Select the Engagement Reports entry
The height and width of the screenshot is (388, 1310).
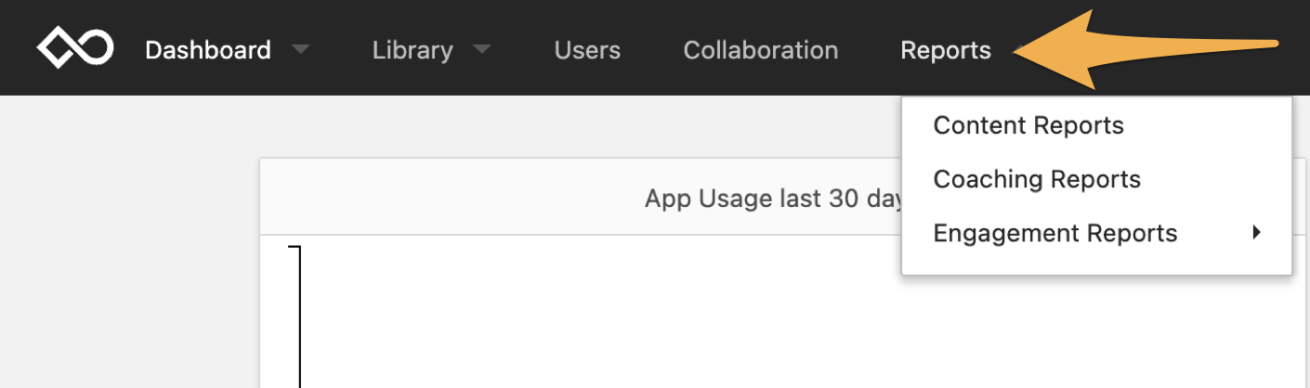pyautogui.click(x=1055, y=233)
